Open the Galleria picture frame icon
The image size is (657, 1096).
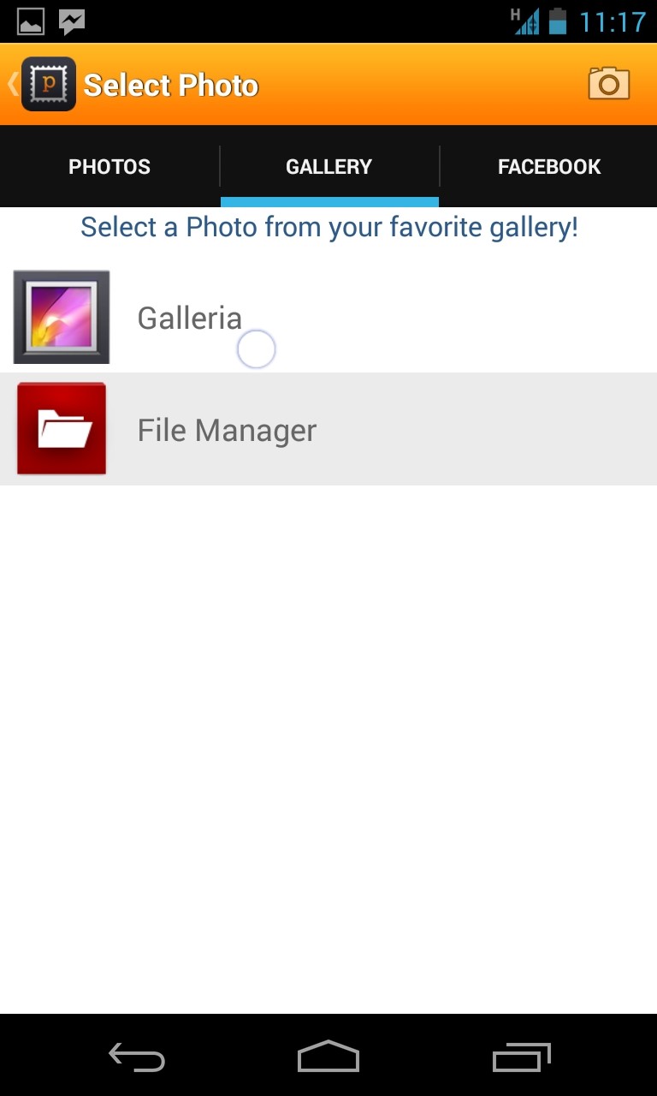point(62,317)
